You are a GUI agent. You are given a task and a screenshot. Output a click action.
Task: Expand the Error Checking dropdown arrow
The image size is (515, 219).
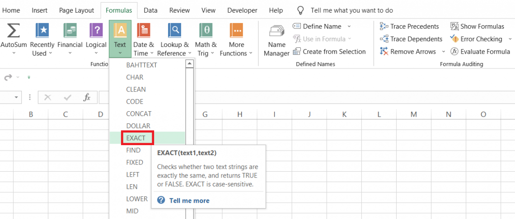[x=510, y=39]
